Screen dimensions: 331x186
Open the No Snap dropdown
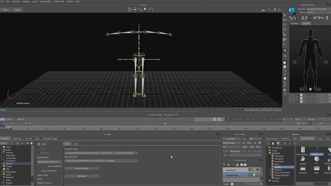pyautogui.click(x=319, y=119)
